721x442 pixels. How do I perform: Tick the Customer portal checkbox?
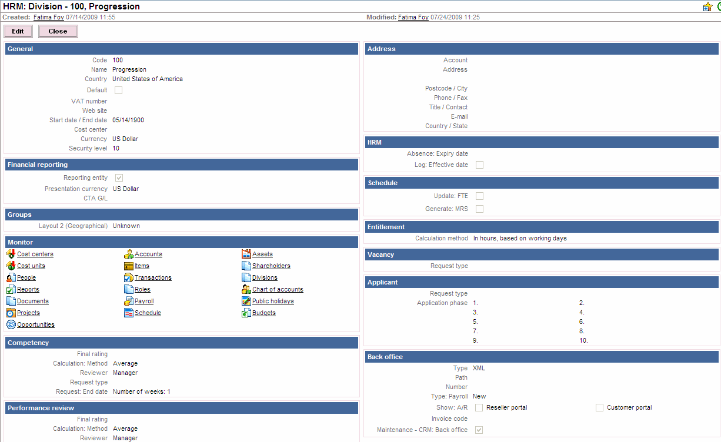599,407
